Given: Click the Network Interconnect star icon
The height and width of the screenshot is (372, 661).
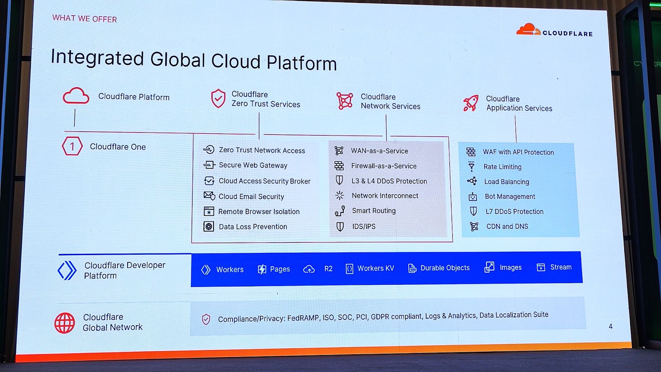Looking at the screenshot, I should (x=340, y=195).
